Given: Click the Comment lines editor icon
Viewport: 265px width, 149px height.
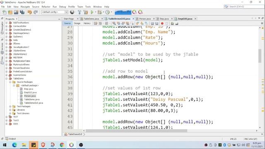Looking at the screenshot, I should click(x=172, y=24).
